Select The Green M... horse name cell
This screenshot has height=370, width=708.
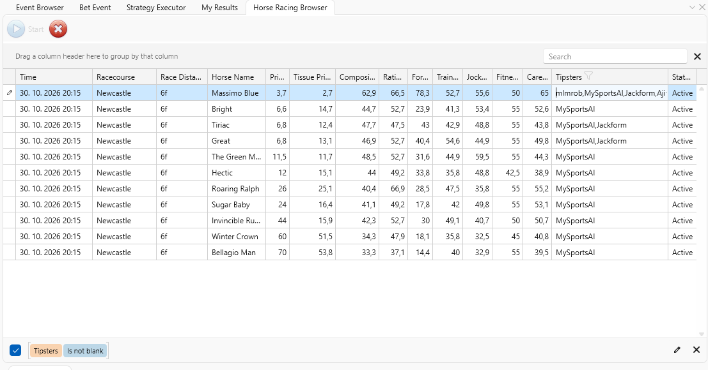tap(237, 157)
